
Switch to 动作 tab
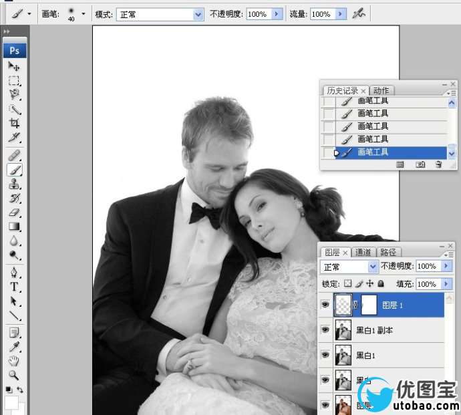tap(381, 91)
